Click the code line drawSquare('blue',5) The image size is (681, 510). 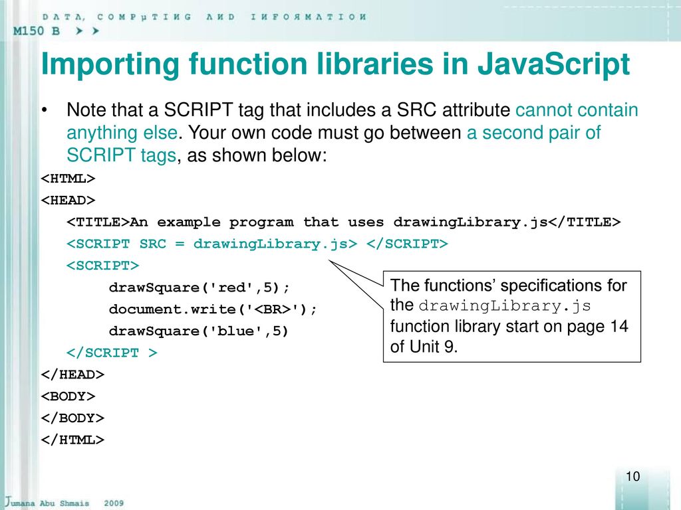(x=198, y=331)
